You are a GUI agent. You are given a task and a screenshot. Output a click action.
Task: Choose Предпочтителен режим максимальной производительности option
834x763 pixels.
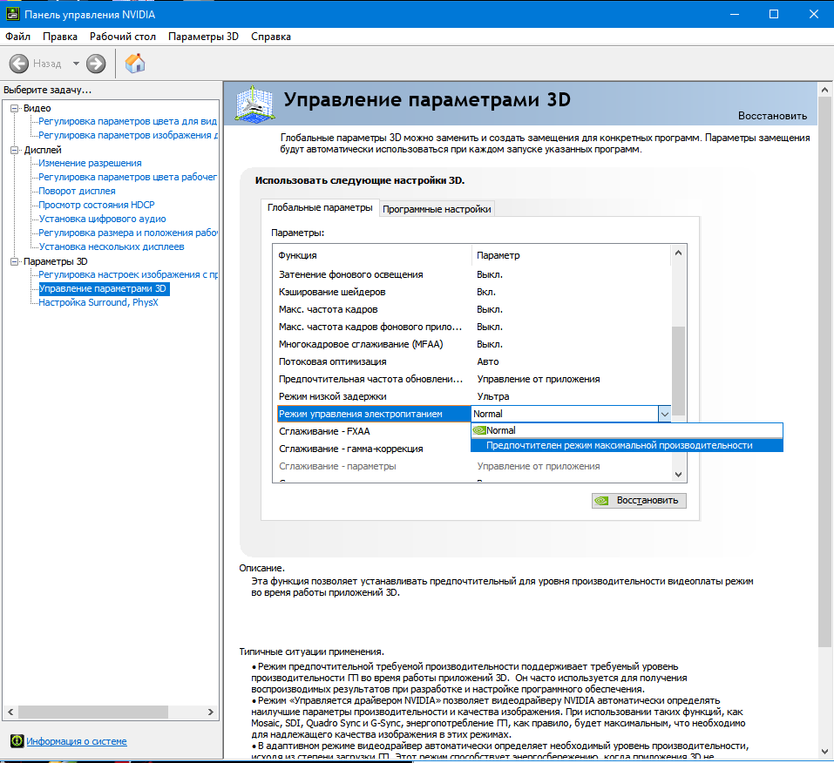pos(627,445)
